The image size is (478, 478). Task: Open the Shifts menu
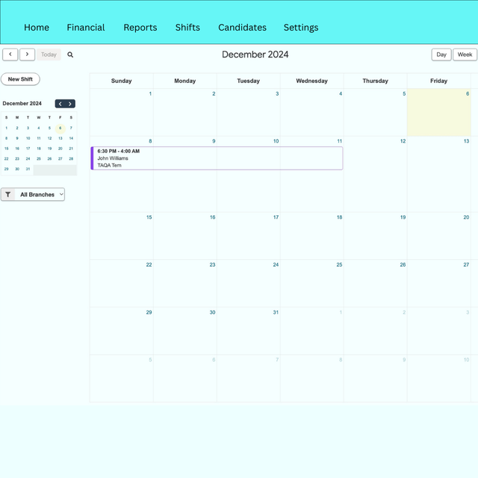click(187, 28)
